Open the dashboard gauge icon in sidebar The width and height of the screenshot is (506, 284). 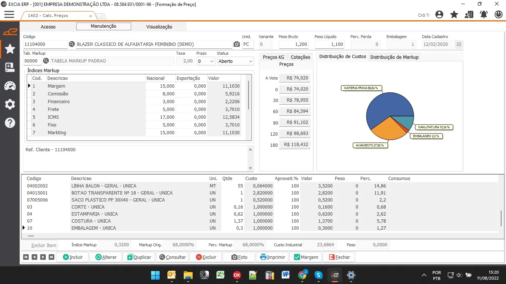10,86
